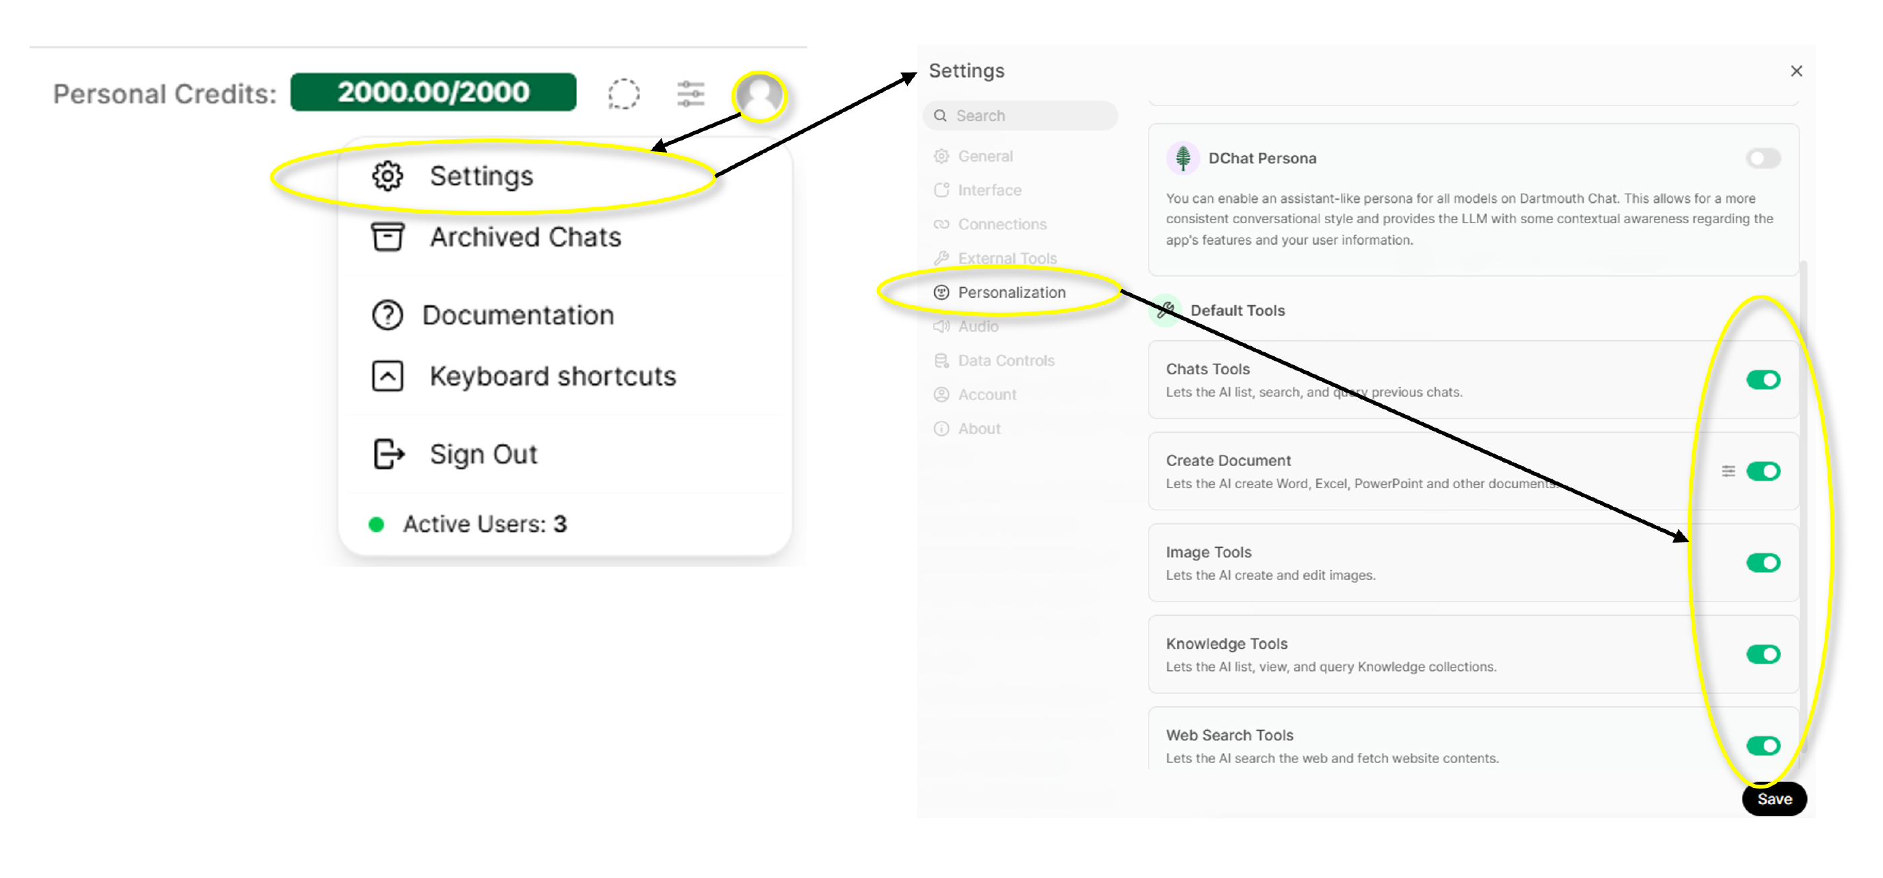Click the 'Image Tools' heading text

(1208, 552)
